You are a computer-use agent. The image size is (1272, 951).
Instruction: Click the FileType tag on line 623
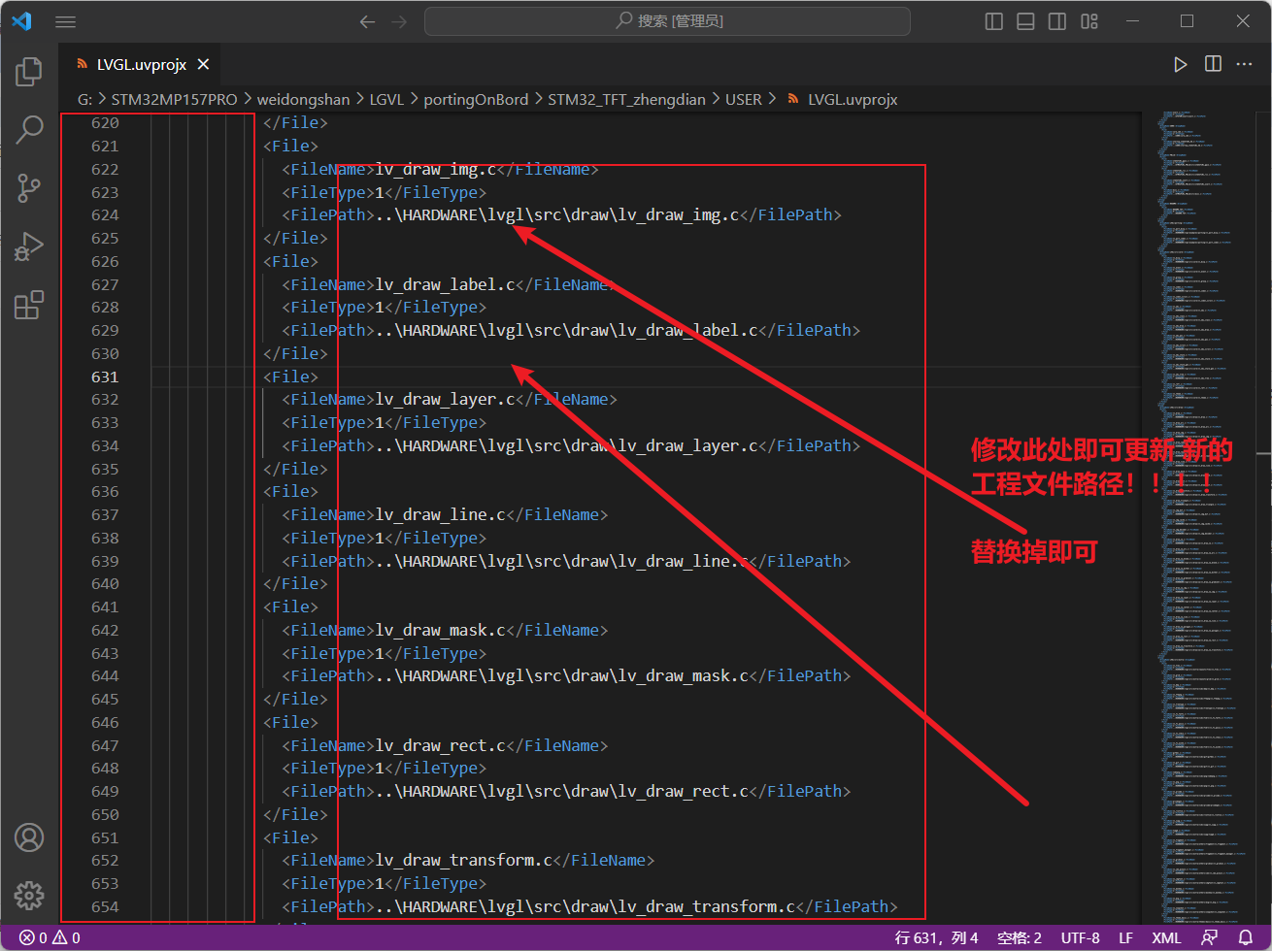click(328, 192)
